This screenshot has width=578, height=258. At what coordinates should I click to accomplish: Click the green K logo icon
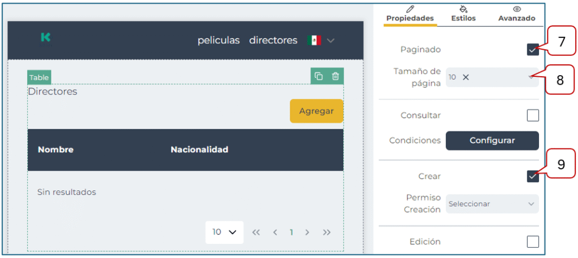(x=46, y=37)
